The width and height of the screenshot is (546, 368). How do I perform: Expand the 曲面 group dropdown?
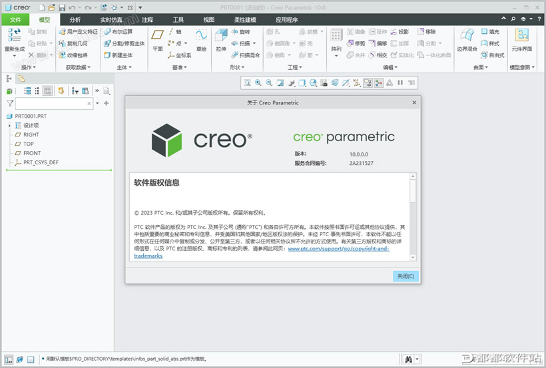click(481, 67)
